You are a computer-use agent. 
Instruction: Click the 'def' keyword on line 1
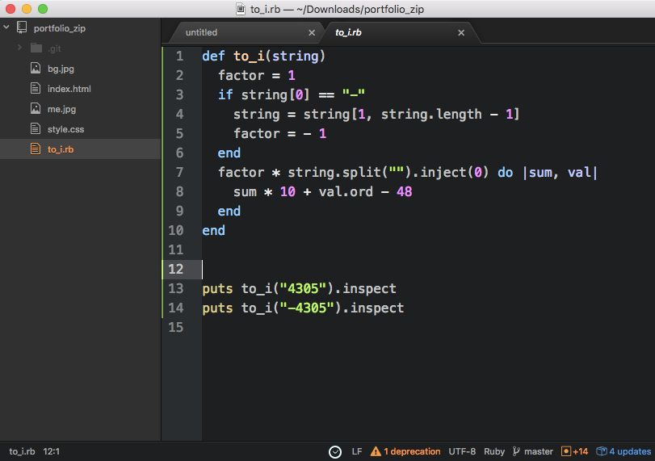click(x=213, y=56)
